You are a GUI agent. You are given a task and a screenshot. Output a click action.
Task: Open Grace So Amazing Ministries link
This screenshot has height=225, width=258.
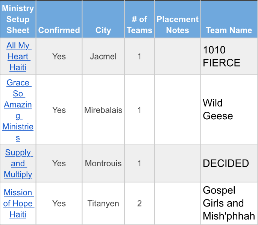click(18, 110)
